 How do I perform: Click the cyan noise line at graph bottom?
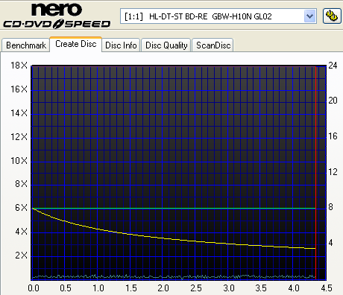[x=174, y=276]
